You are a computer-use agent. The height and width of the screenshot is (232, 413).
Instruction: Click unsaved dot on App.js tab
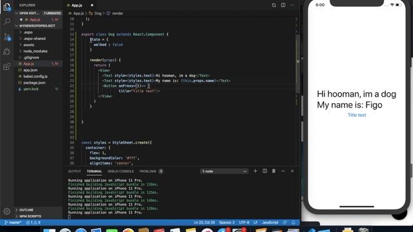[x=92, y=5]
